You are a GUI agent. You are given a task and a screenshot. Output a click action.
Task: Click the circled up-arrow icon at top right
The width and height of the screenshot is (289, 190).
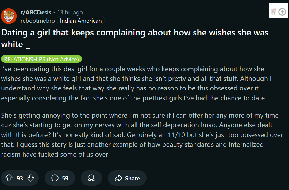[x=282, y=12]
